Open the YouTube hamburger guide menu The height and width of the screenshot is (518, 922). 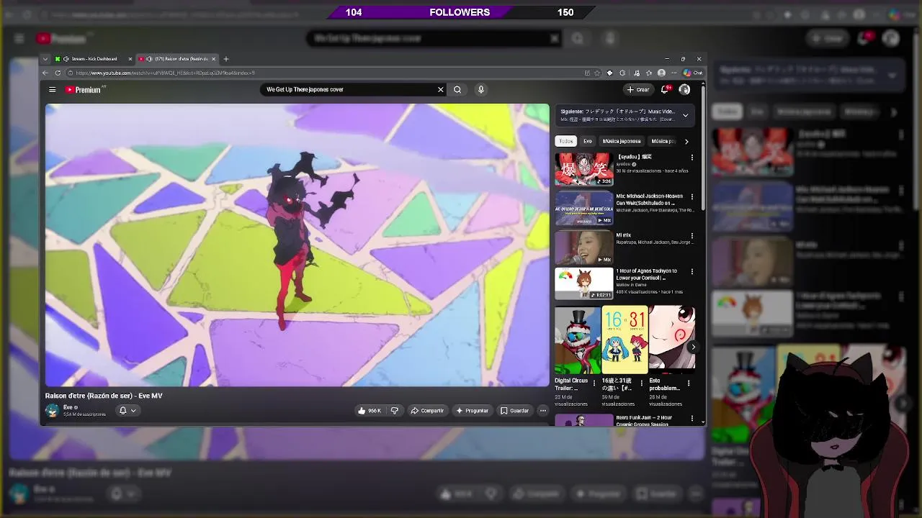[x=52, y=90]
